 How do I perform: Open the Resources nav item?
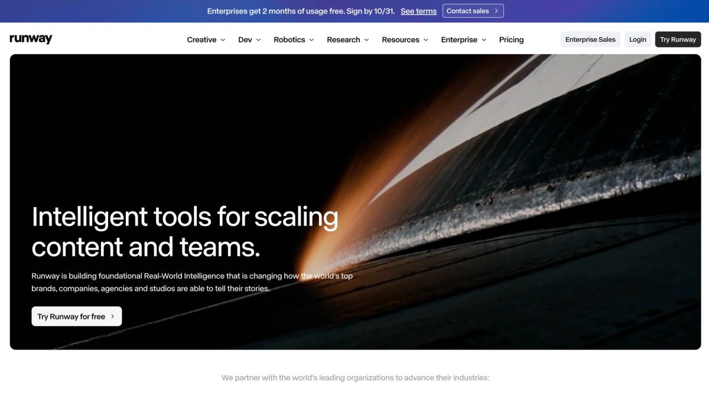(405, 40)
